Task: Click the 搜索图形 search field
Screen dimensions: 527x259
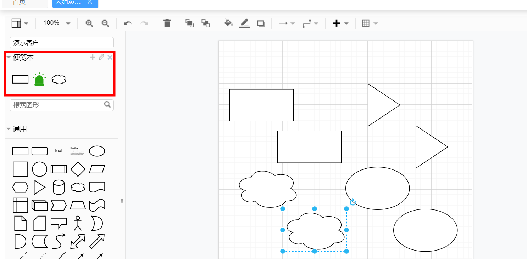Action: coord(57,105)
